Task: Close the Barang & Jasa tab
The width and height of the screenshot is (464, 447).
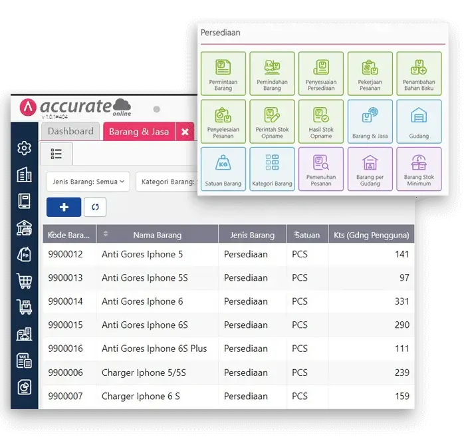Action: point(185,132)
